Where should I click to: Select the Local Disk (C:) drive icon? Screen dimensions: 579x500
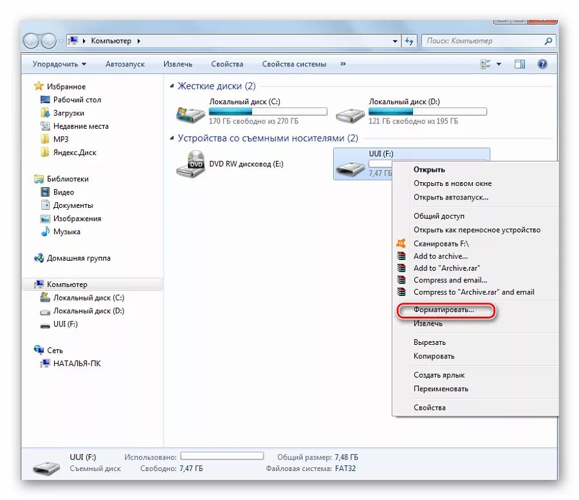pos(190,115)
